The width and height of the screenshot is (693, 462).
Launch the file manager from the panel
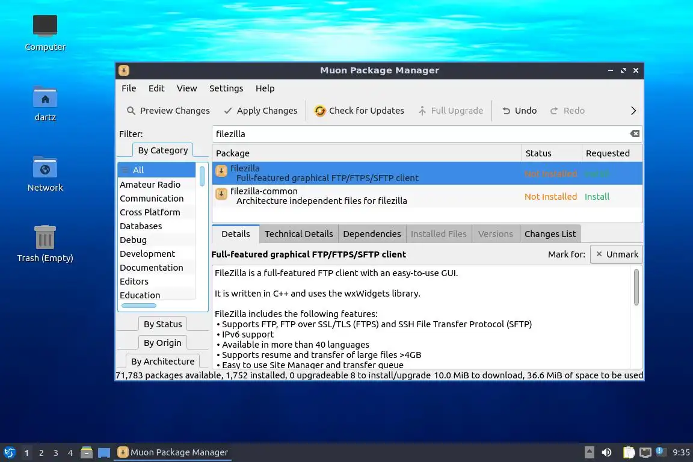[87, 452]
